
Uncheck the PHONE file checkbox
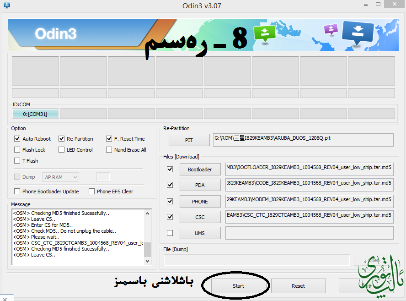170,202
